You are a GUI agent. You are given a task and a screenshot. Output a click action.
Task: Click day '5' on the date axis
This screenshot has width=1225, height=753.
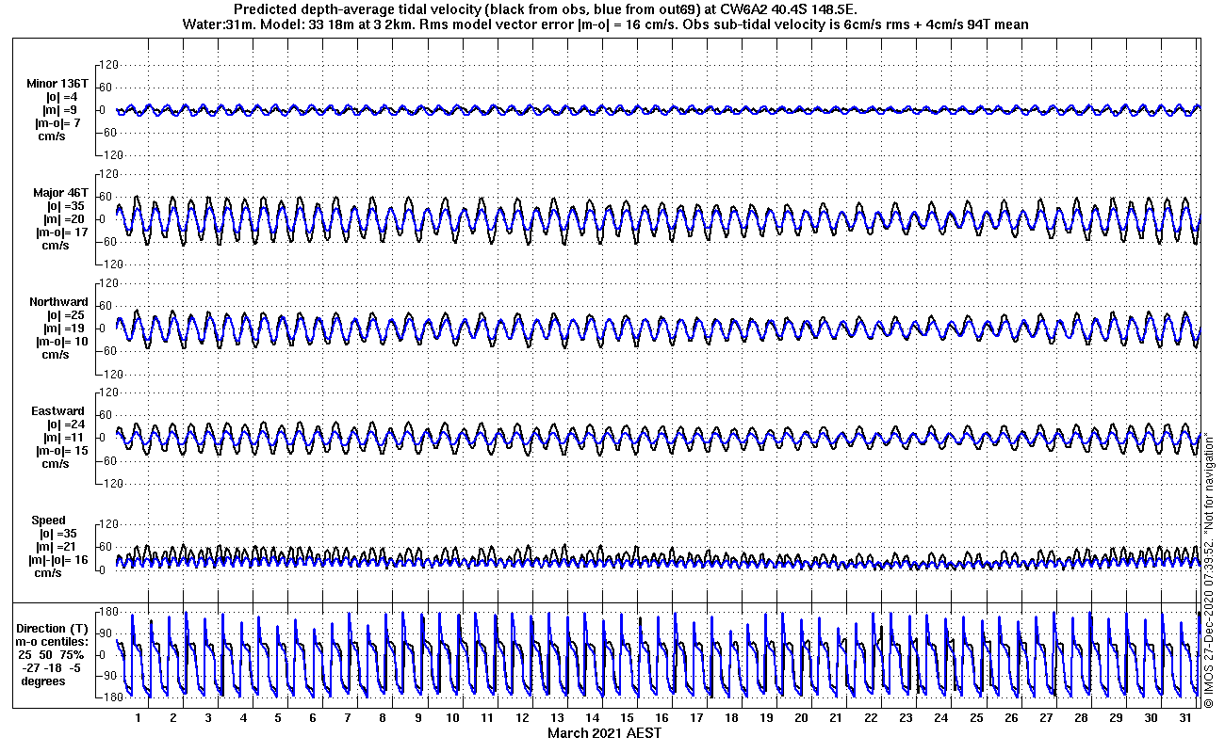(x=278, y=717)
